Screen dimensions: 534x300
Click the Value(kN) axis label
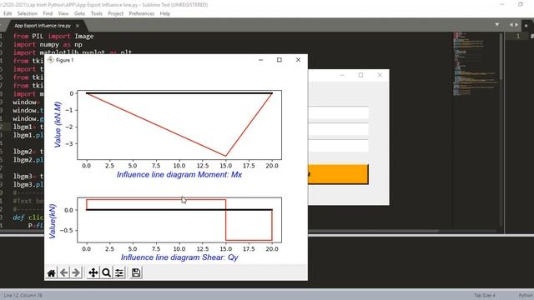52,221
